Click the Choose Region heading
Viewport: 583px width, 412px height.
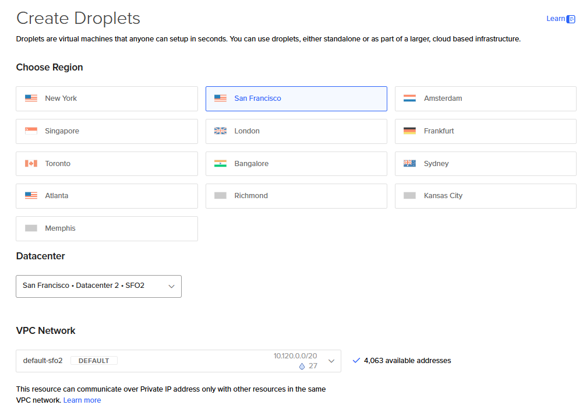[x=50, y=68]
